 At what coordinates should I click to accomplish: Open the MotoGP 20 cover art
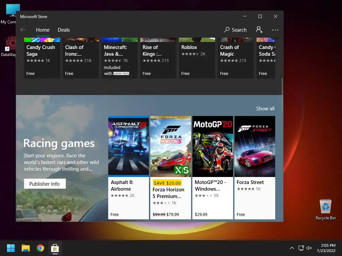[213, 146]
